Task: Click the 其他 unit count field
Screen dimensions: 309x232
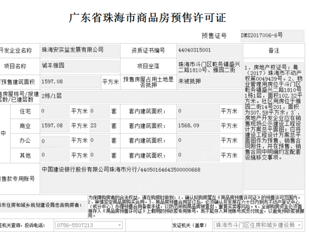Action: pos(100,155)
